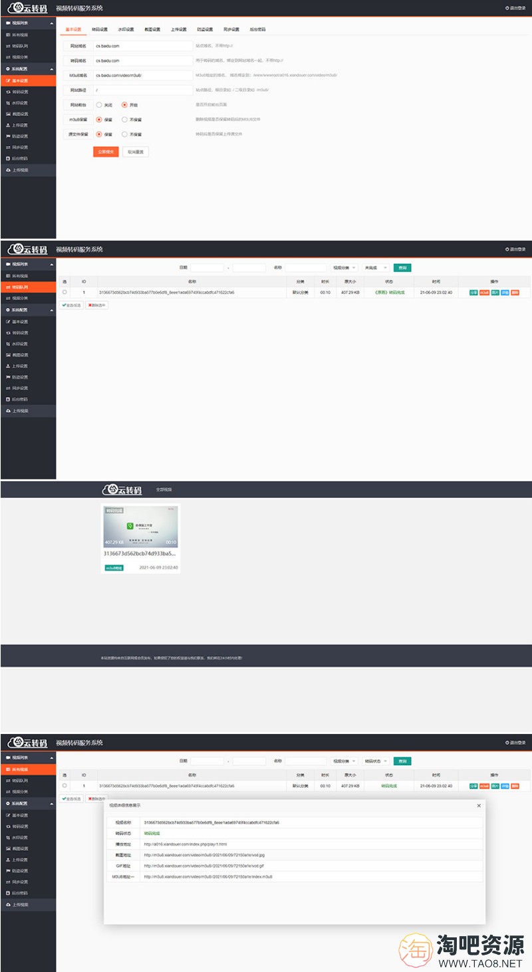Viewport: 532px width, 972px height.
Task: Click 退出登录 icon on transcoding queue page header
Action: 507,249
